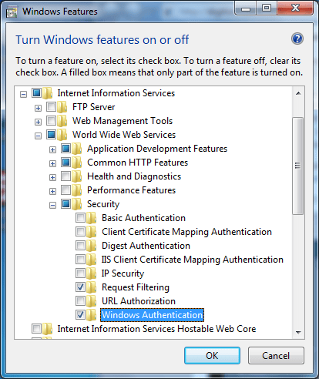Click the scrollbar up arrow
319x379 pixels.
298,93
